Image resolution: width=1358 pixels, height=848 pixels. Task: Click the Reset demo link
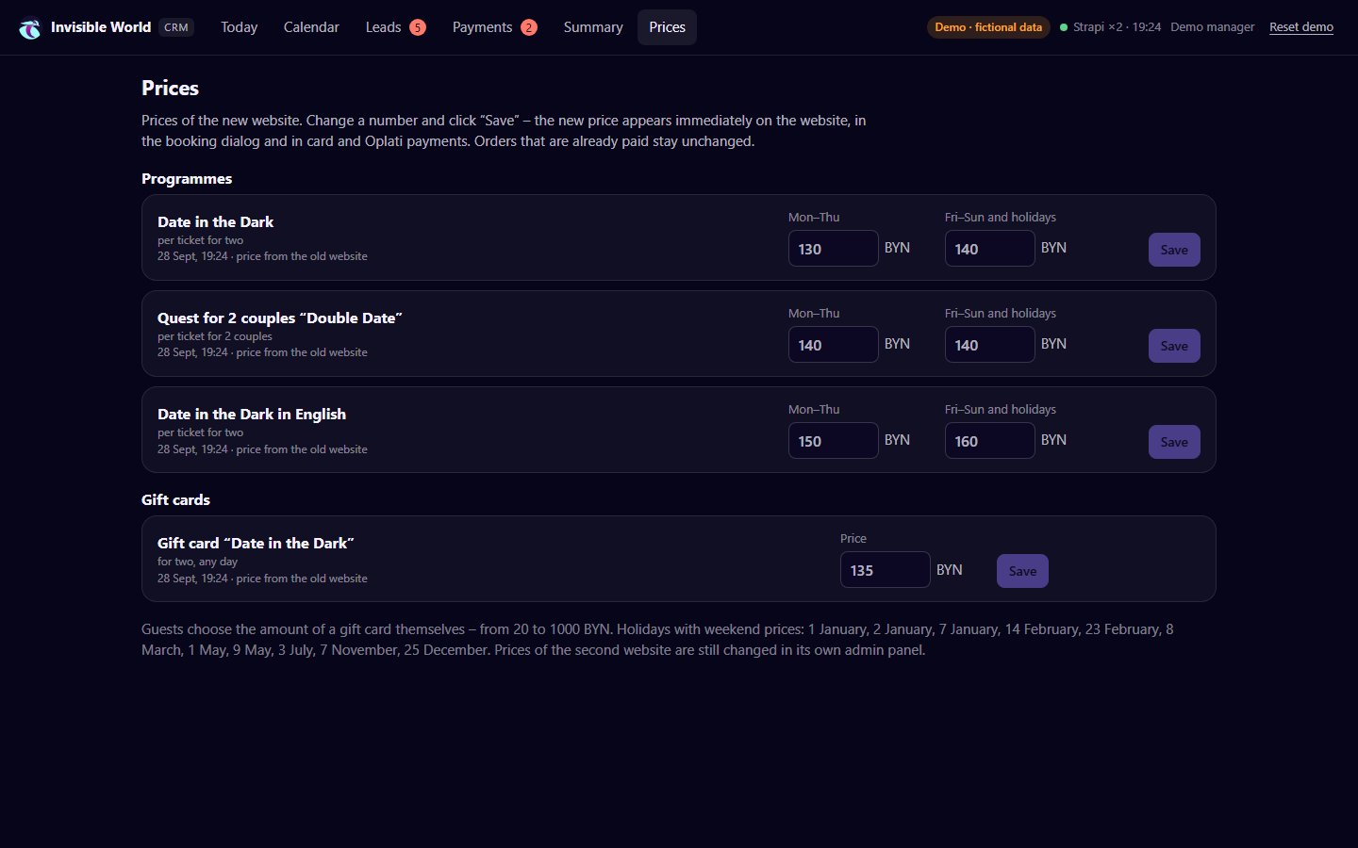click(x=1300, y=27)
